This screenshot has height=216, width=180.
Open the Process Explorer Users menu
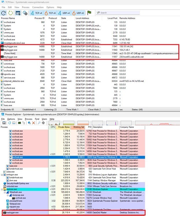[44, 119]
